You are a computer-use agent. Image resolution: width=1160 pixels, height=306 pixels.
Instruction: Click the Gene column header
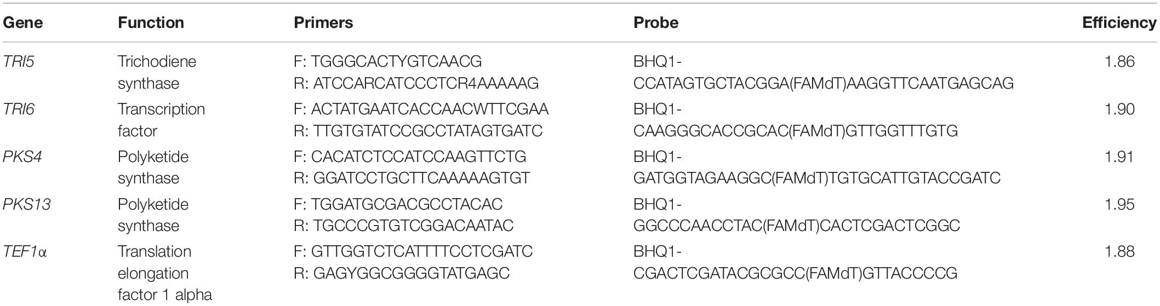[x=23, y=23]
